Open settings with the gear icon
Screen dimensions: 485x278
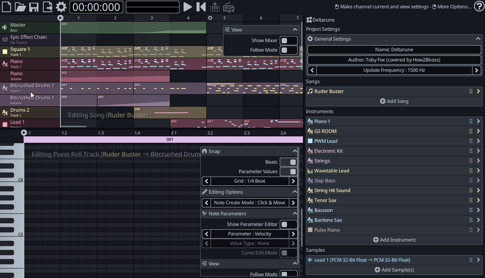click(x=61, y=7)
